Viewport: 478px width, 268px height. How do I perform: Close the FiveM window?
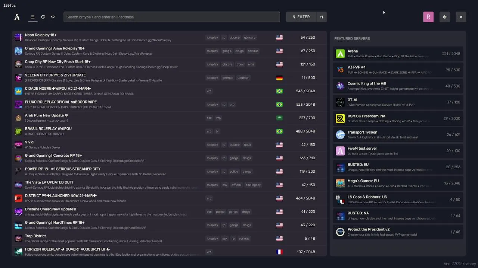pos(461,17)
